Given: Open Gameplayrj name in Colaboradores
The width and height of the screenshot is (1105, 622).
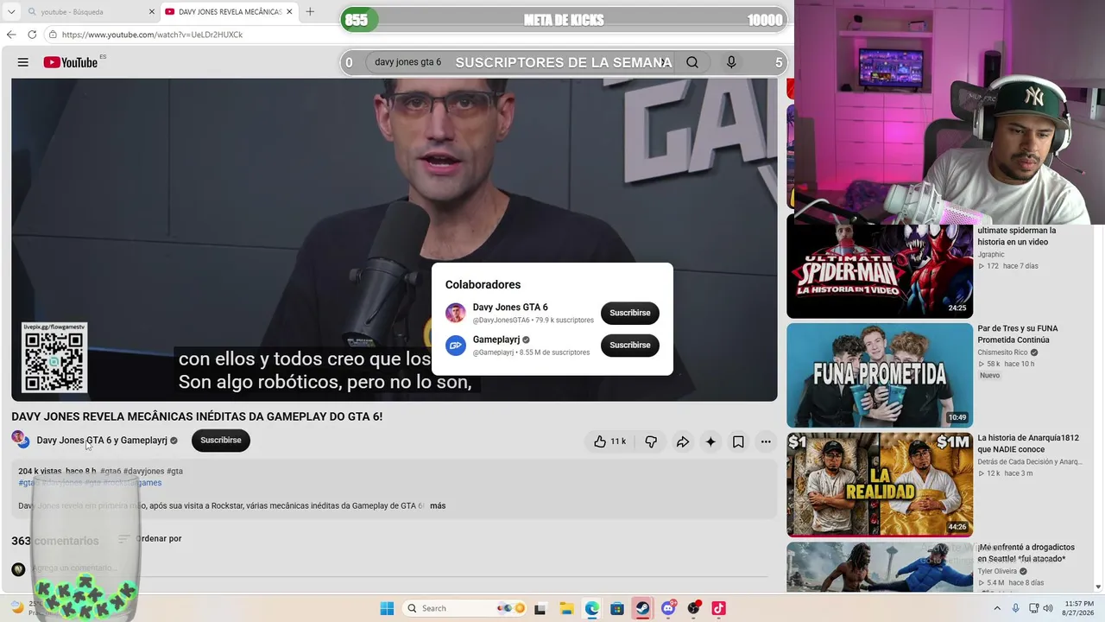Looking at the screenshot, I should tap(496, 340).
